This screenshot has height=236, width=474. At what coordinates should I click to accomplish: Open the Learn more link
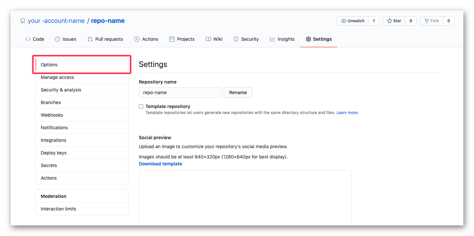point(347,113)
